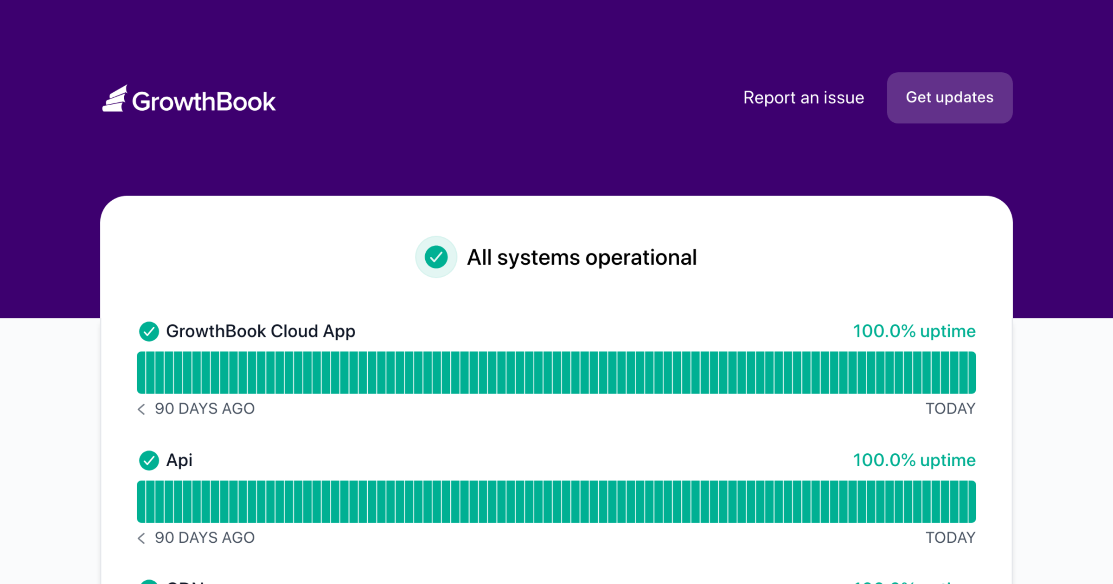Screen dimensions: 1113x584
Task: Select the Api component name
Action: 179,460
